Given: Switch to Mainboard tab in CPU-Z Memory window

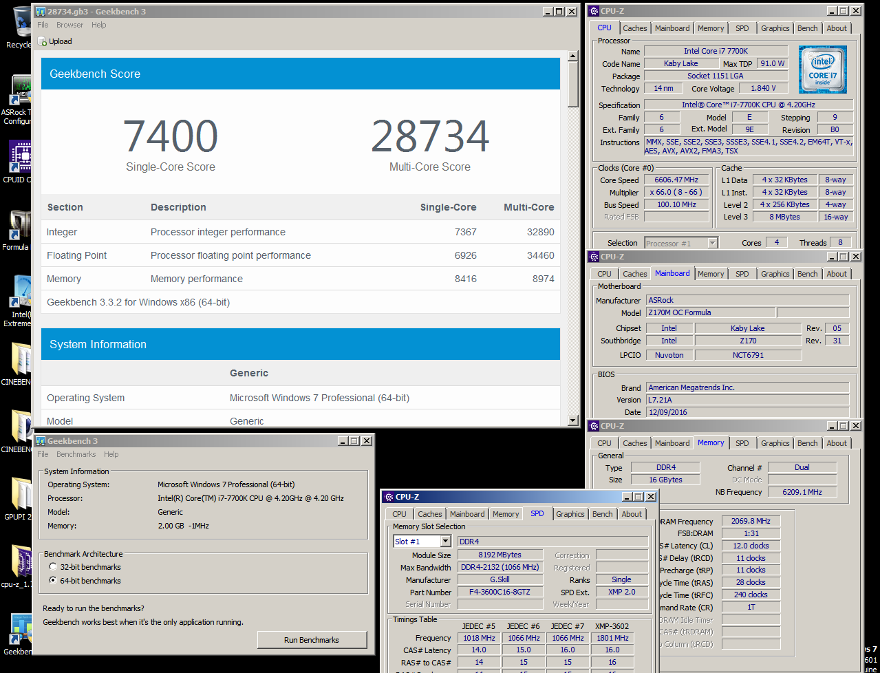Looking at the screenshot, I should point(672,443).
